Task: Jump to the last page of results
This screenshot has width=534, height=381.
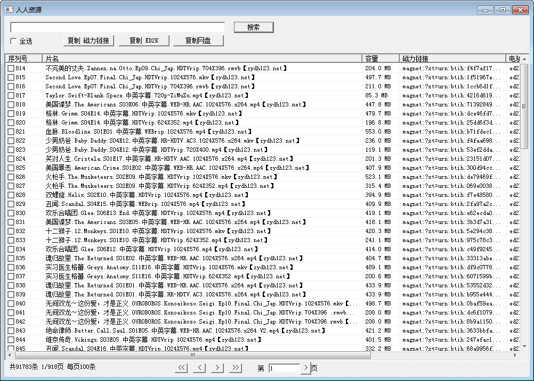Action: [x=235, y=368]
